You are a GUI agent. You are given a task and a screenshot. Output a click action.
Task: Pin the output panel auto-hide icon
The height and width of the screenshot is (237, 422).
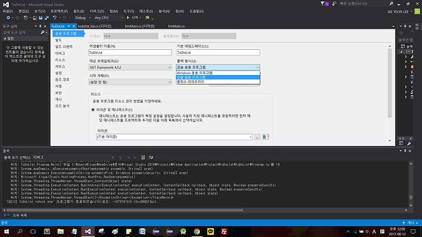coord(405,151)
